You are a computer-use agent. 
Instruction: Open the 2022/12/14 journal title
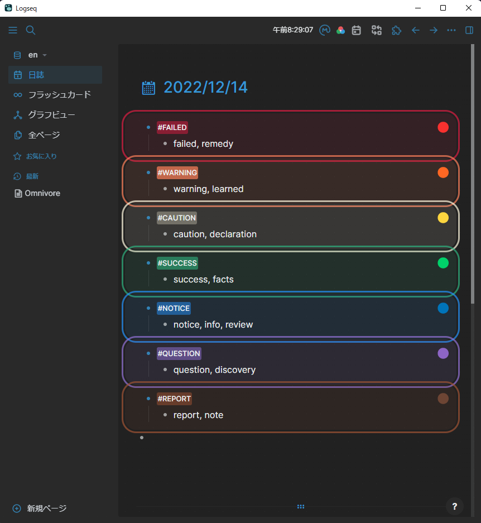click(205, 88)
